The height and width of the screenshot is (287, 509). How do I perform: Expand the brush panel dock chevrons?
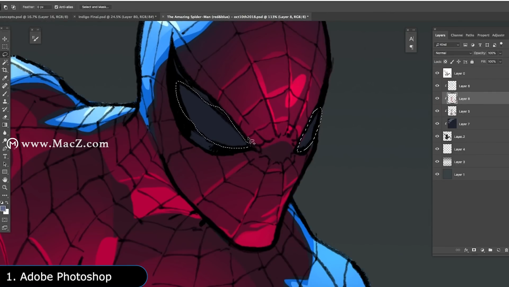coord(38,30)
